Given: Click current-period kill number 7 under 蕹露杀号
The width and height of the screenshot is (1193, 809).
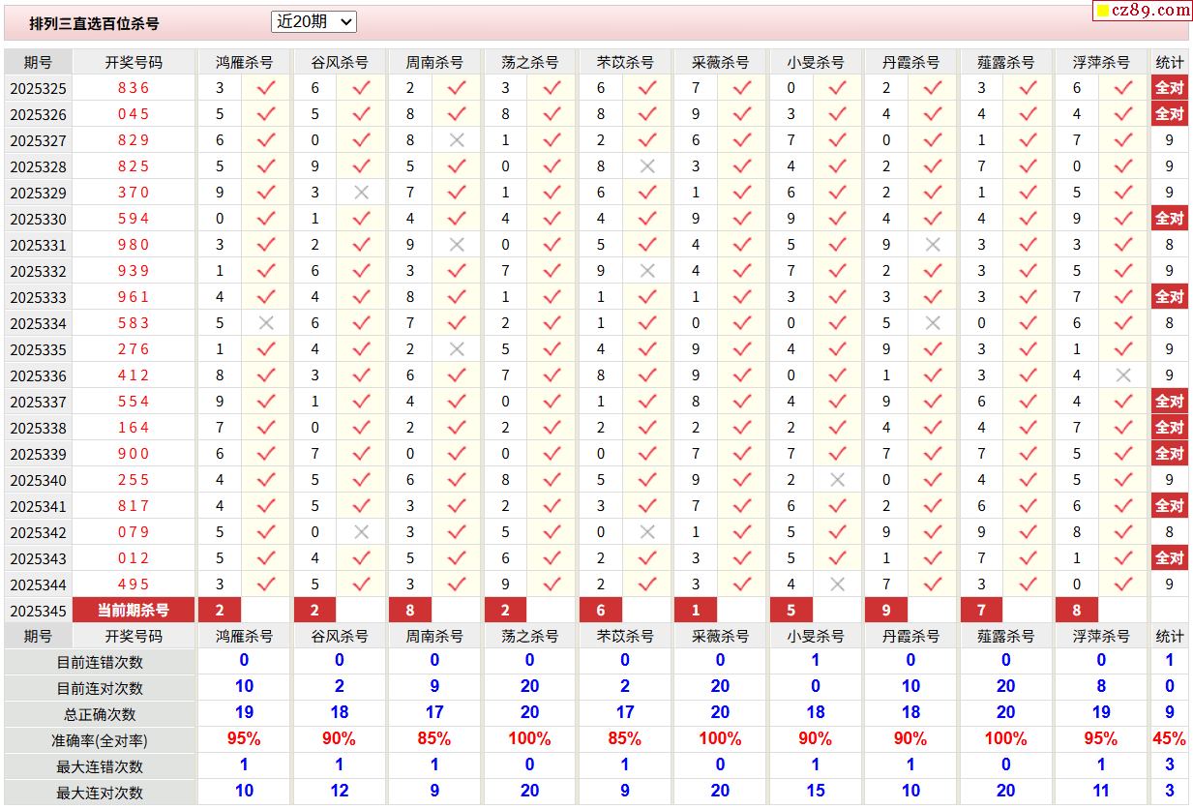Looking at the screenshot, I should [x=982, y=611].
